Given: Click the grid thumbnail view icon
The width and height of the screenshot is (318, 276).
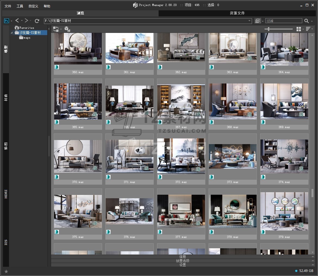Looking at the screenshot, I should 299,29.
